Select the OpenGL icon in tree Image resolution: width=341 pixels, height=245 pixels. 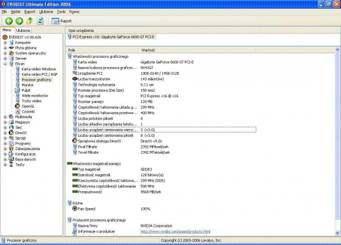(18, 106)
